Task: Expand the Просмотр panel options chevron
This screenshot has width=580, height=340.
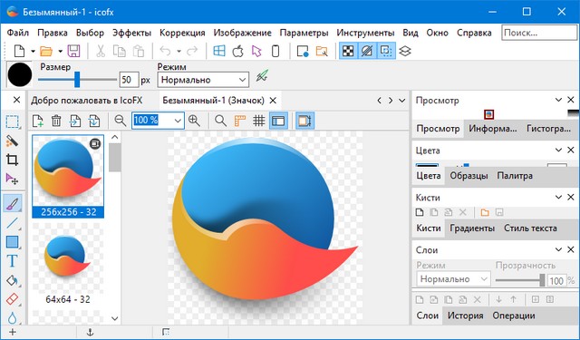Action: point(558,100)
